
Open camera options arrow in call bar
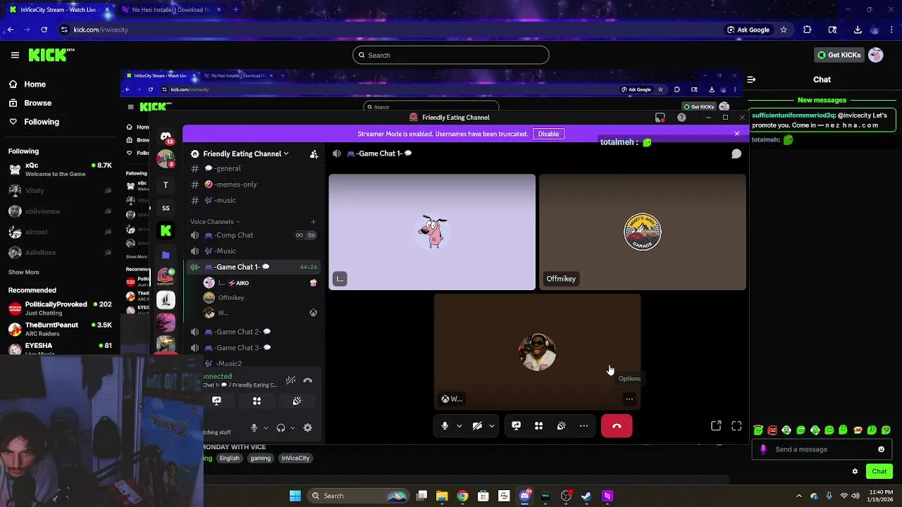coord(492,425)
